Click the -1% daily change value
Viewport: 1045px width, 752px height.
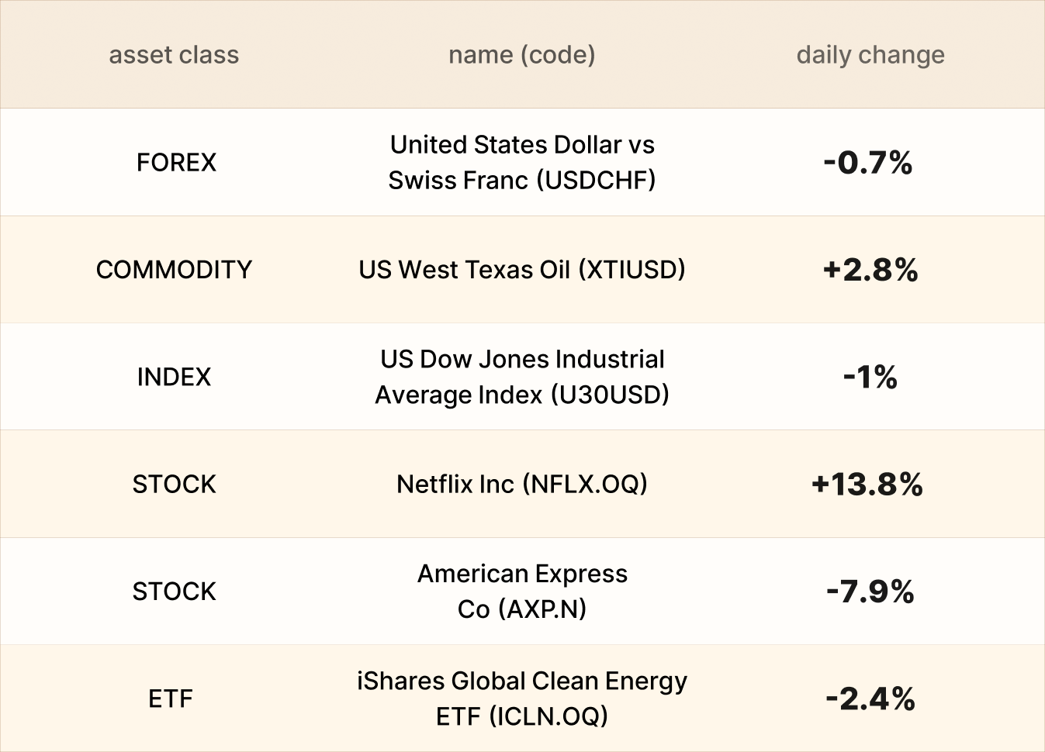coord(870,378)
